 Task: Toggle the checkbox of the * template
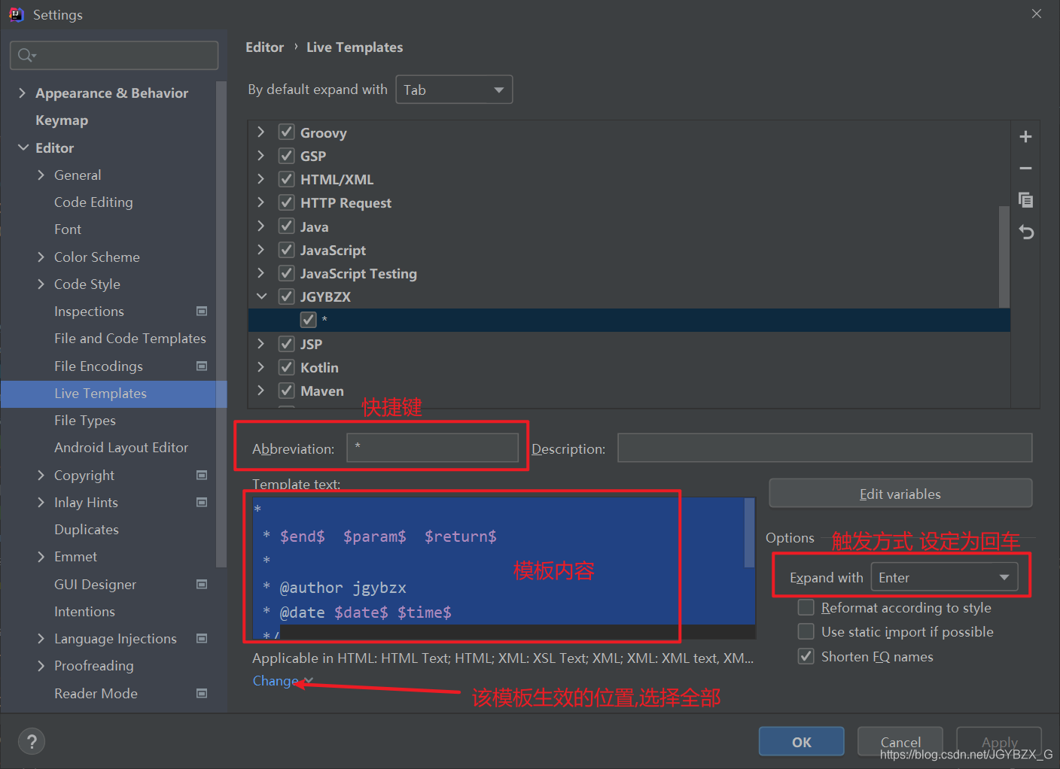[309, 320]
